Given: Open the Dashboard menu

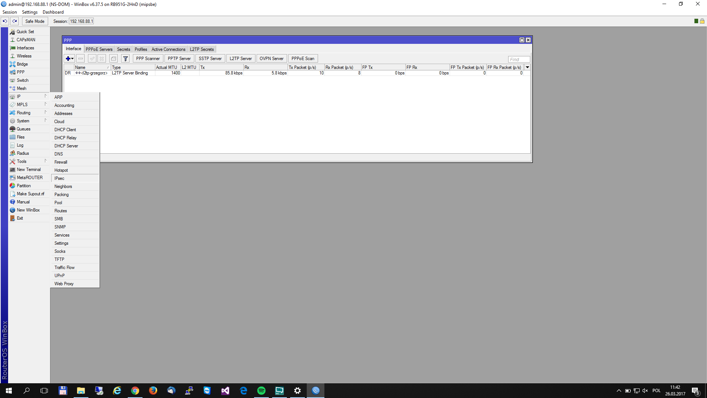Looking at the screenshot, I should 53,12.
